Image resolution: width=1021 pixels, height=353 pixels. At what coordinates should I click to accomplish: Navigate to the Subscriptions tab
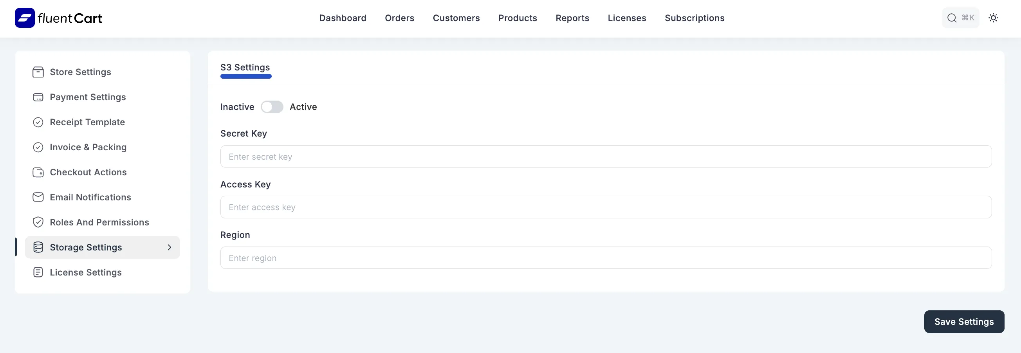pos(694,18)
